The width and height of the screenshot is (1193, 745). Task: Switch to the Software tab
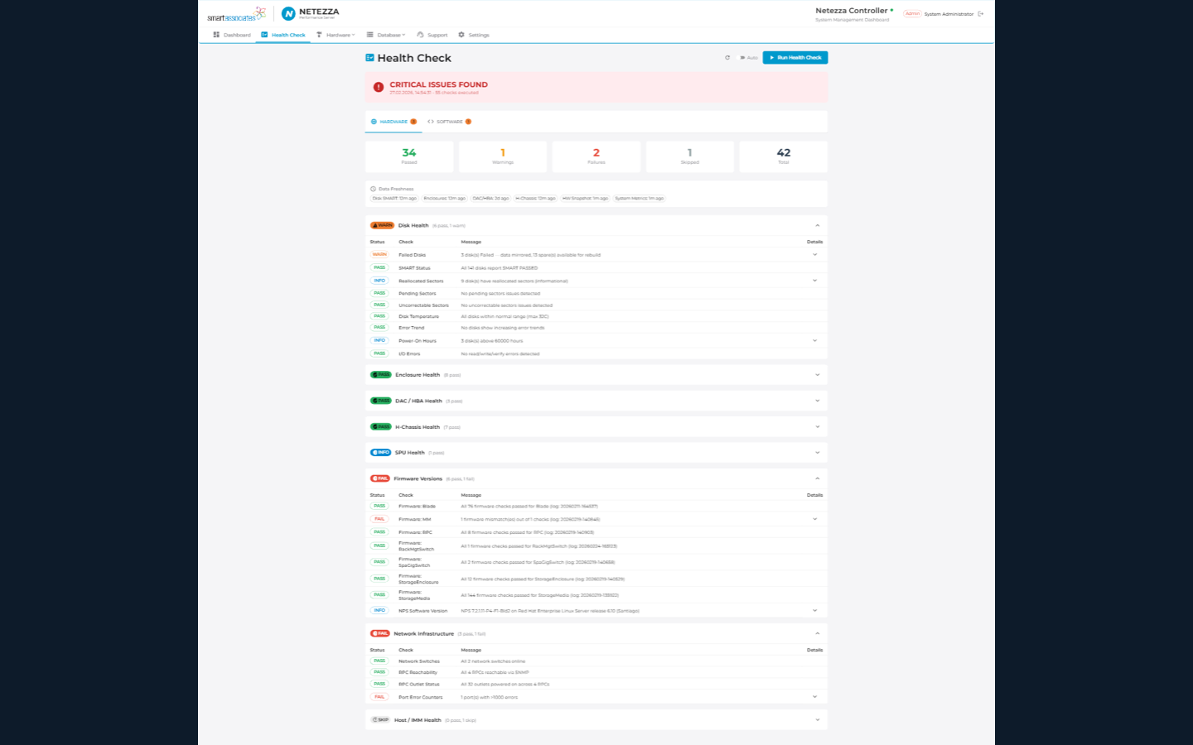(x=447, y=121)
